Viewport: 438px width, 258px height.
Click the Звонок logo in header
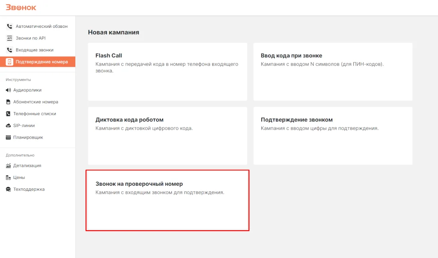[21, 7]
